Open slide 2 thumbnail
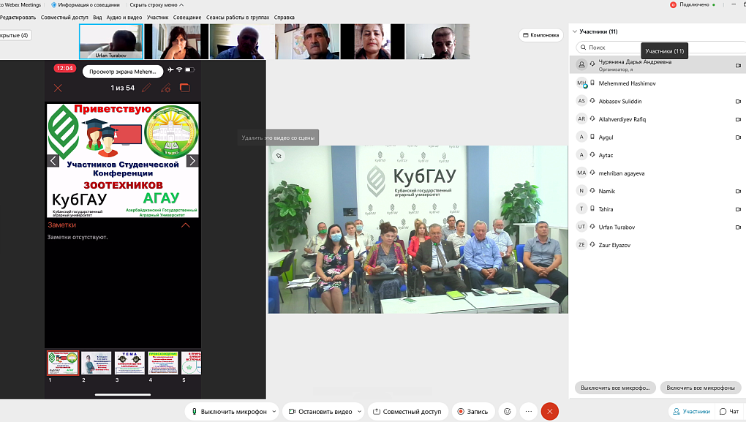746x422 pixels. pos(96,363)
